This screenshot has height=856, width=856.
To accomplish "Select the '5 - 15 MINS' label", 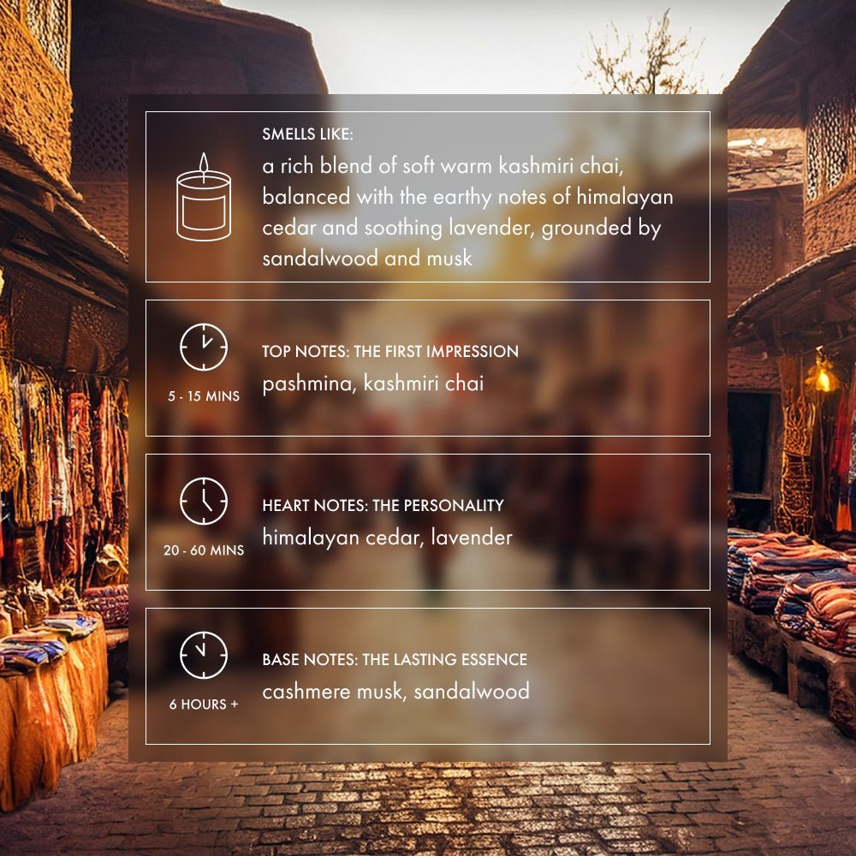I will 204,396.
